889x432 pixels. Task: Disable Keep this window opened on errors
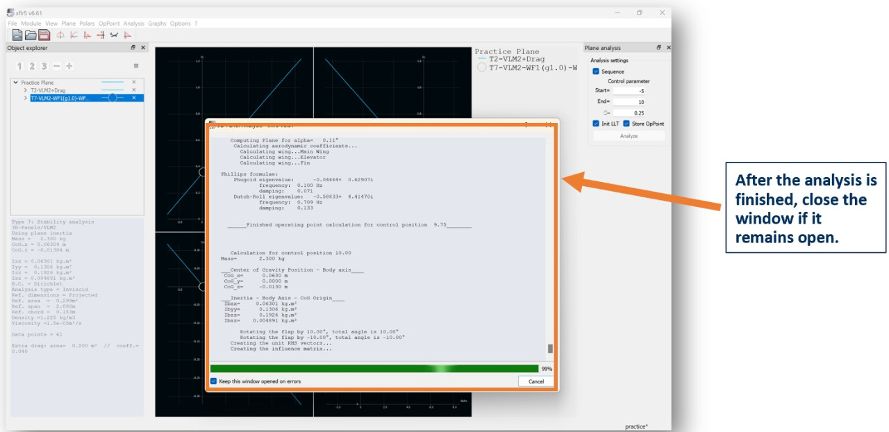click(214, 381)
